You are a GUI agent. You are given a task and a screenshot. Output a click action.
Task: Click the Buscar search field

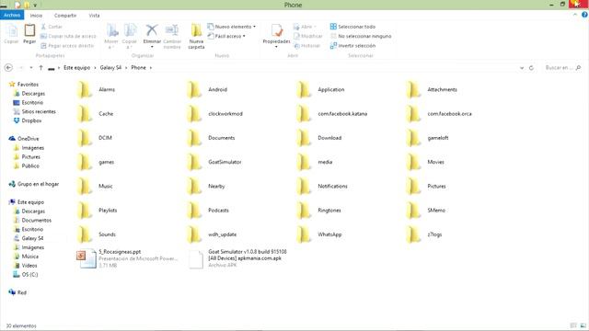click(562, 67)
